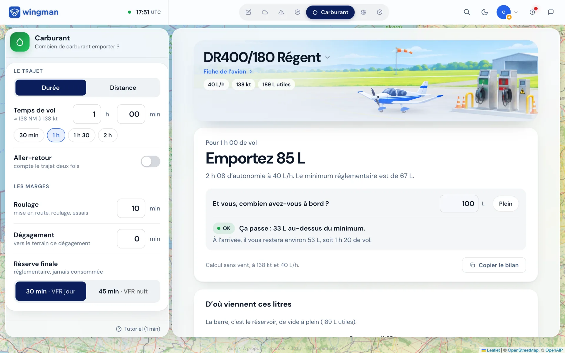565x353 pixels.
Task: Open Fiche de l'avion link
Action: pos(227,71)
